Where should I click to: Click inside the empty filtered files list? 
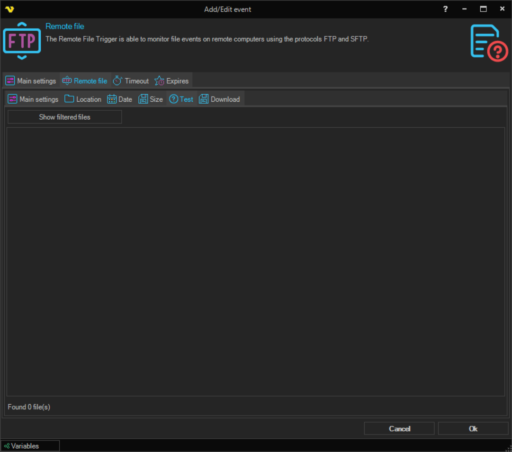tap(256, 261)
